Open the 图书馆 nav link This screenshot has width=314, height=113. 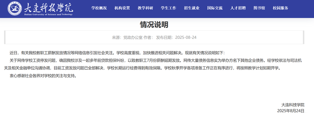coord(259,8)
